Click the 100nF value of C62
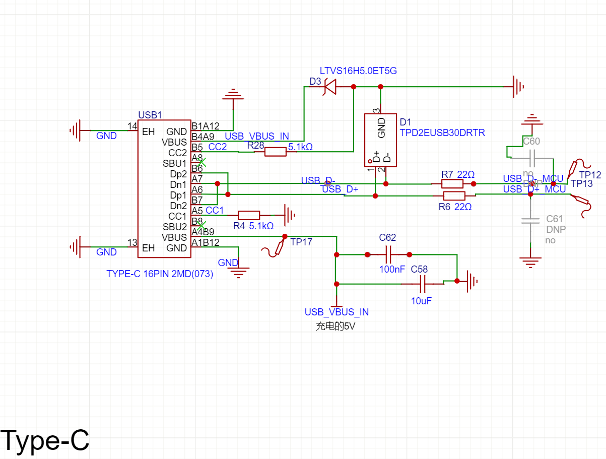The height and width of the screenshot is (459, 606). click(392, 270)
